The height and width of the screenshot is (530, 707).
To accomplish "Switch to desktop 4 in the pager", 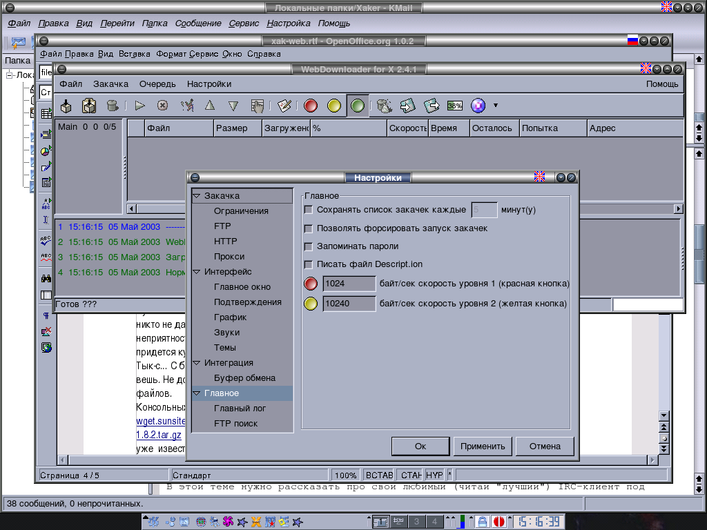I will coord(434,522).
